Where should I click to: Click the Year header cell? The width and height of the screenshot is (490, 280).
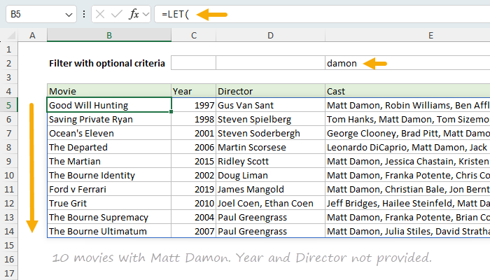click(x=193, y=91)
